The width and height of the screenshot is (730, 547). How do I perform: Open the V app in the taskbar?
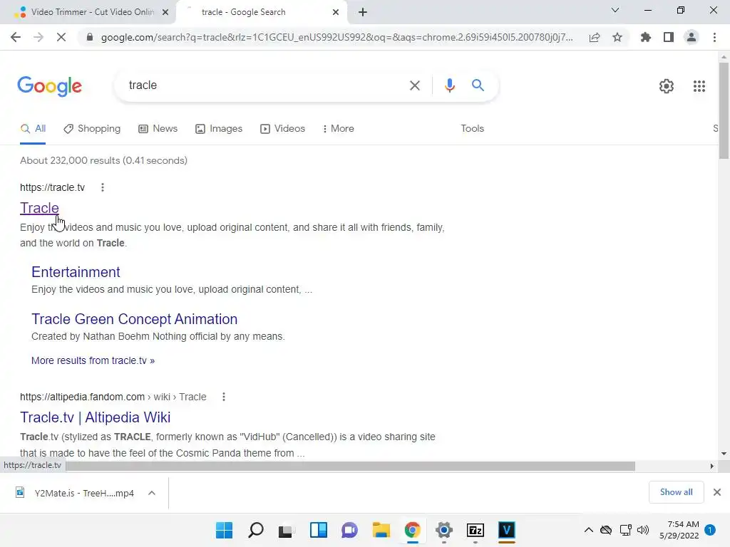coord(507,530)
